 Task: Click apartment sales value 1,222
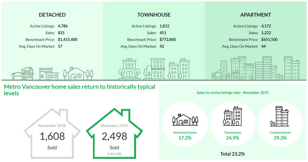266,33
